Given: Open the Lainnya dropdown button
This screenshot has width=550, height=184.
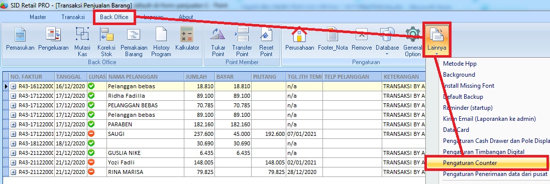Looking at the screenshot, I should [x=436, y=40].
